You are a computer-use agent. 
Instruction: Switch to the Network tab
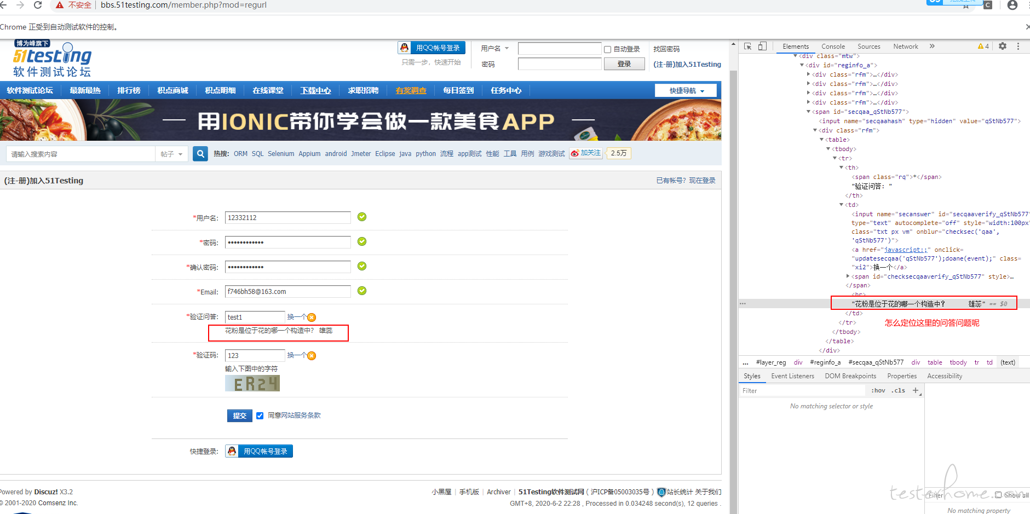(x=906, y=47)
